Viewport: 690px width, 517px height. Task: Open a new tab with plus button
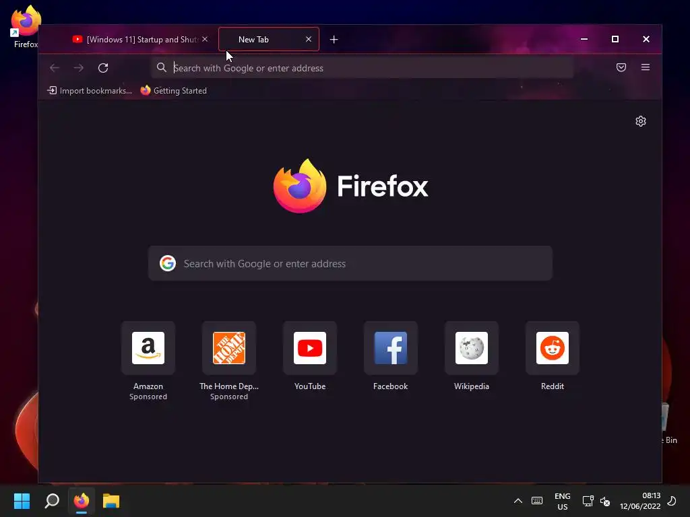(x=334, y=40)
